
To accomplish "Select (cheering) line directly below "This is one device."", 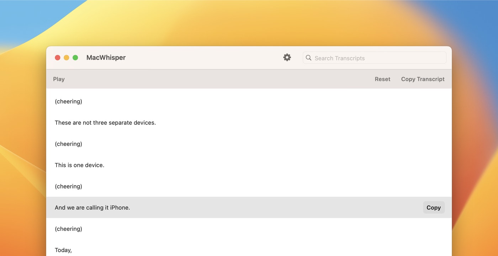I will click(x=69, y=186).
